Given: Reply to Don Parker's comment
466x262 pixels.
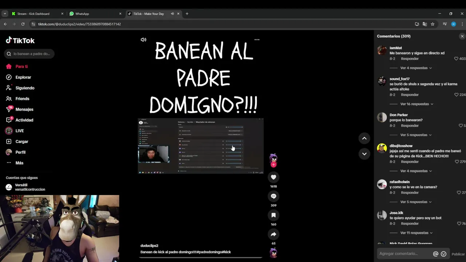Looking at the screenshot, I should 410,126.
